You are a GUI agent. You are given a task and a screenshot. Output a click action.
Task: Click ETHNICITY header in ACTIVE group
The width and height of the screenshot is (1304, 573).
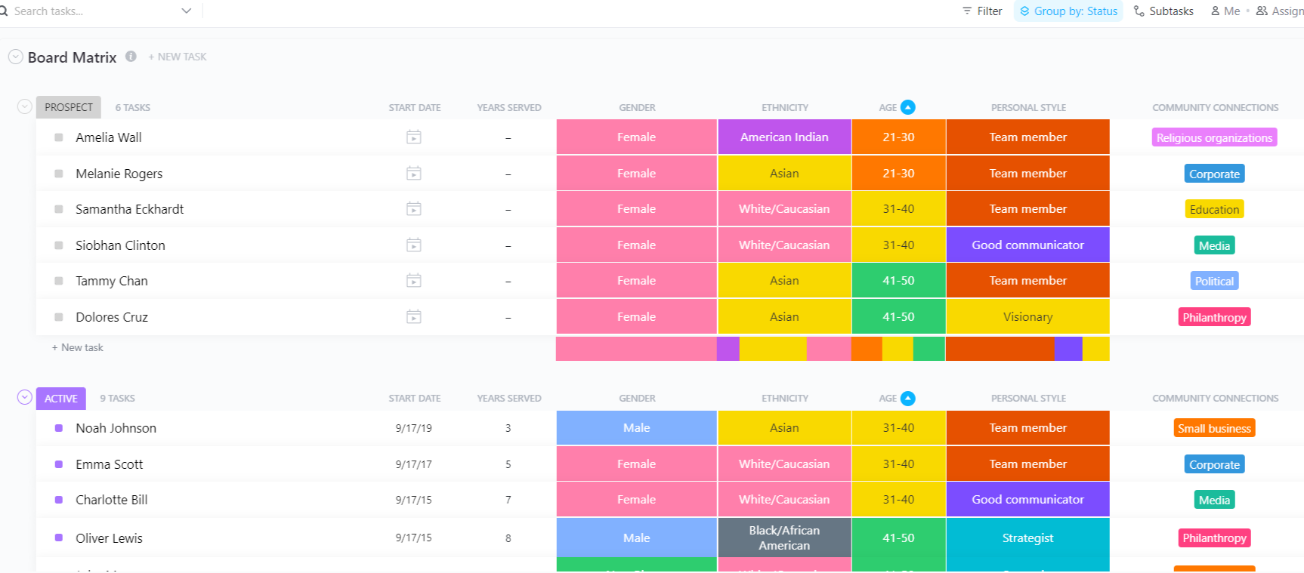point(785,399)
